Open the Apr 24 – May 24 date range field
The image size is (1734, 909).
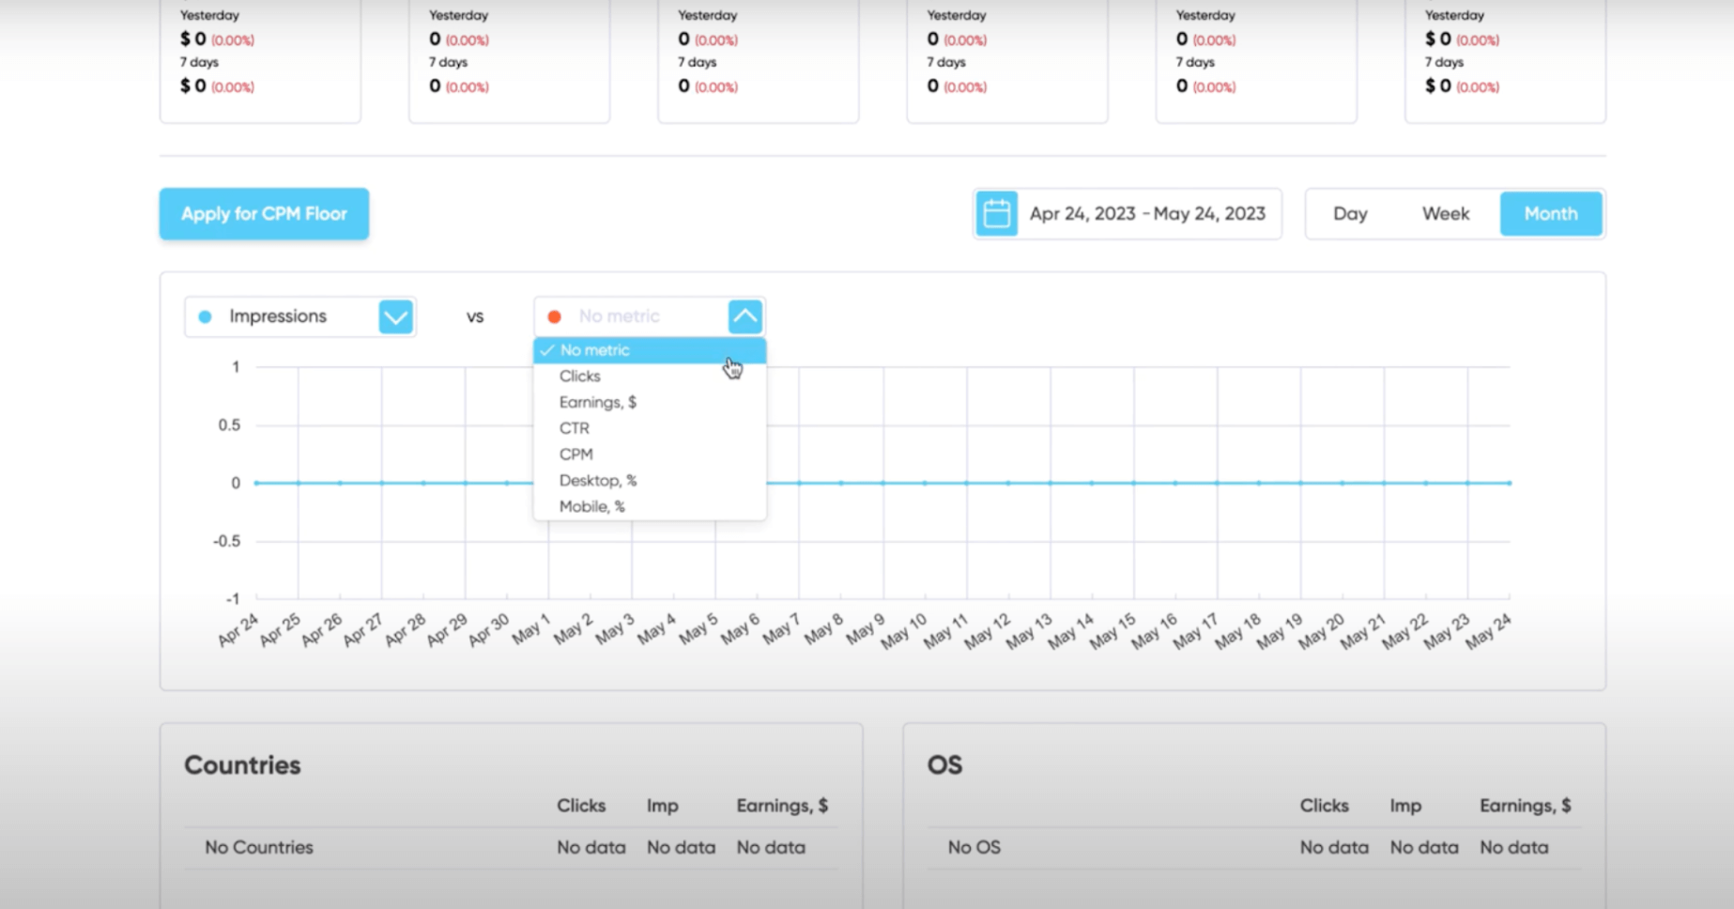pyautogui.click(x=1146, y=214)
